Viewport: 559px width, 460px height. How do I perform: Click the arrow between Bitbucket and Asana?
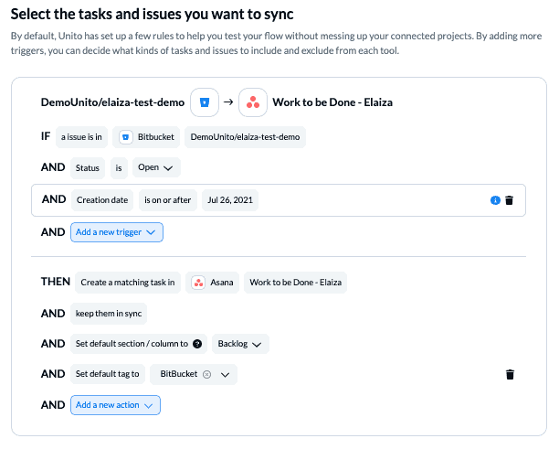[228, 102]
